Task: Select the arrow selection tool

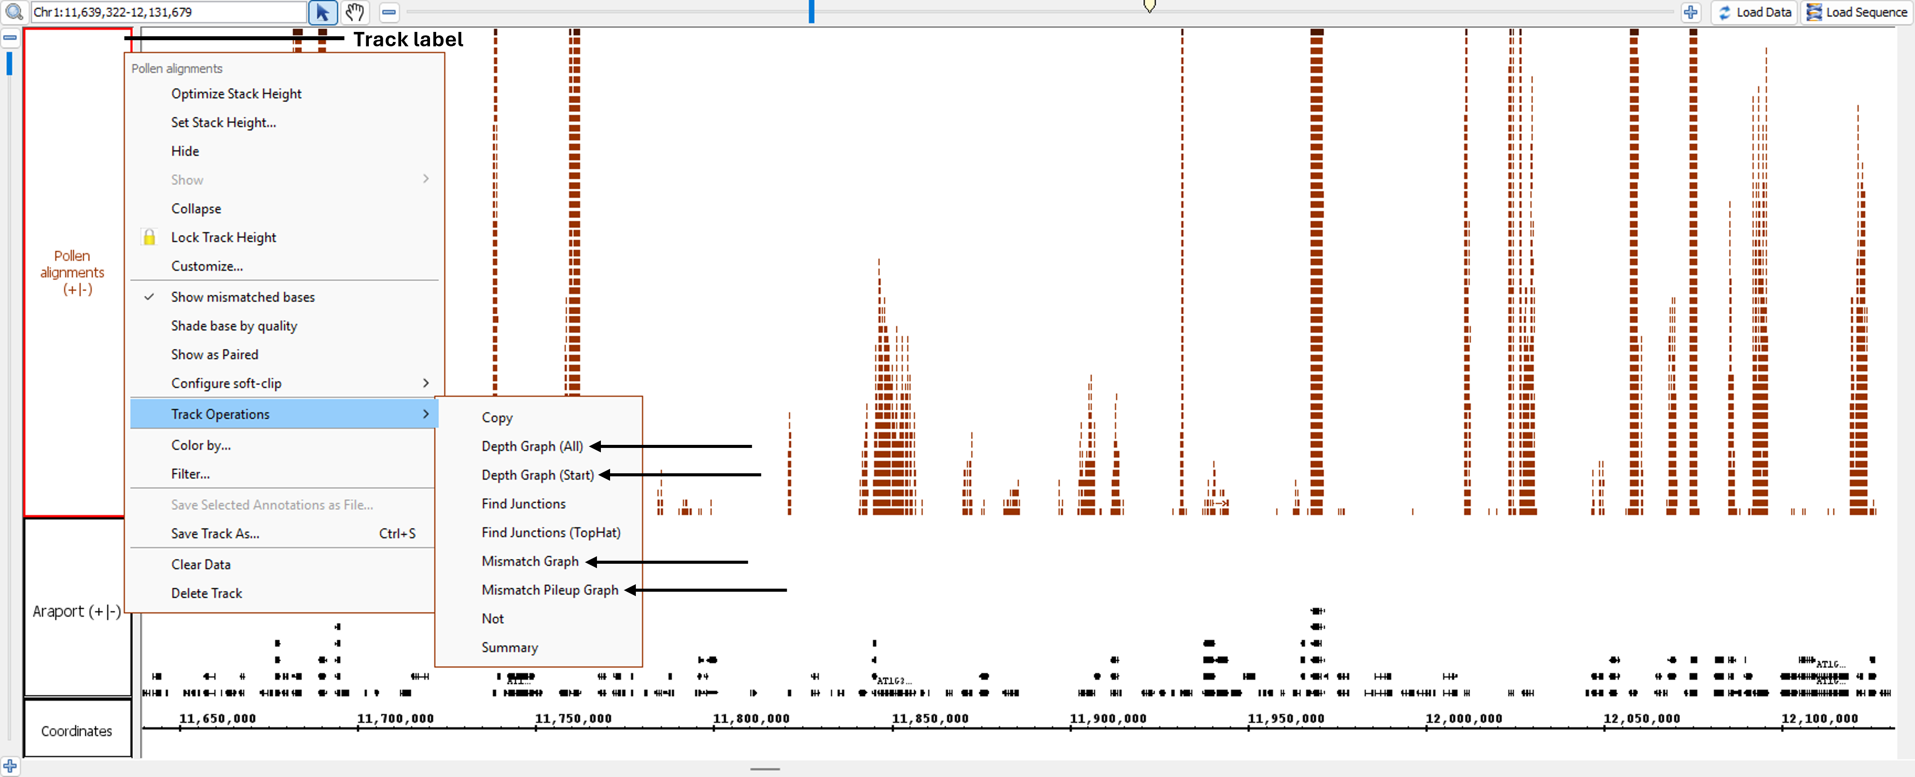Action: click(x=323, y=12)
